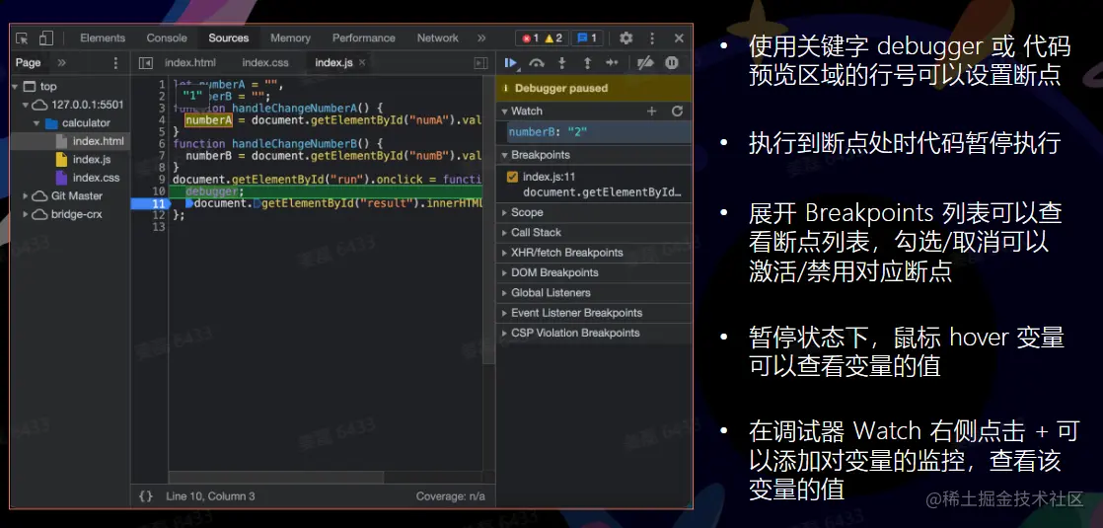
Task: Expand CSP Violation Breakpoints section
Action: coord(575,333)
